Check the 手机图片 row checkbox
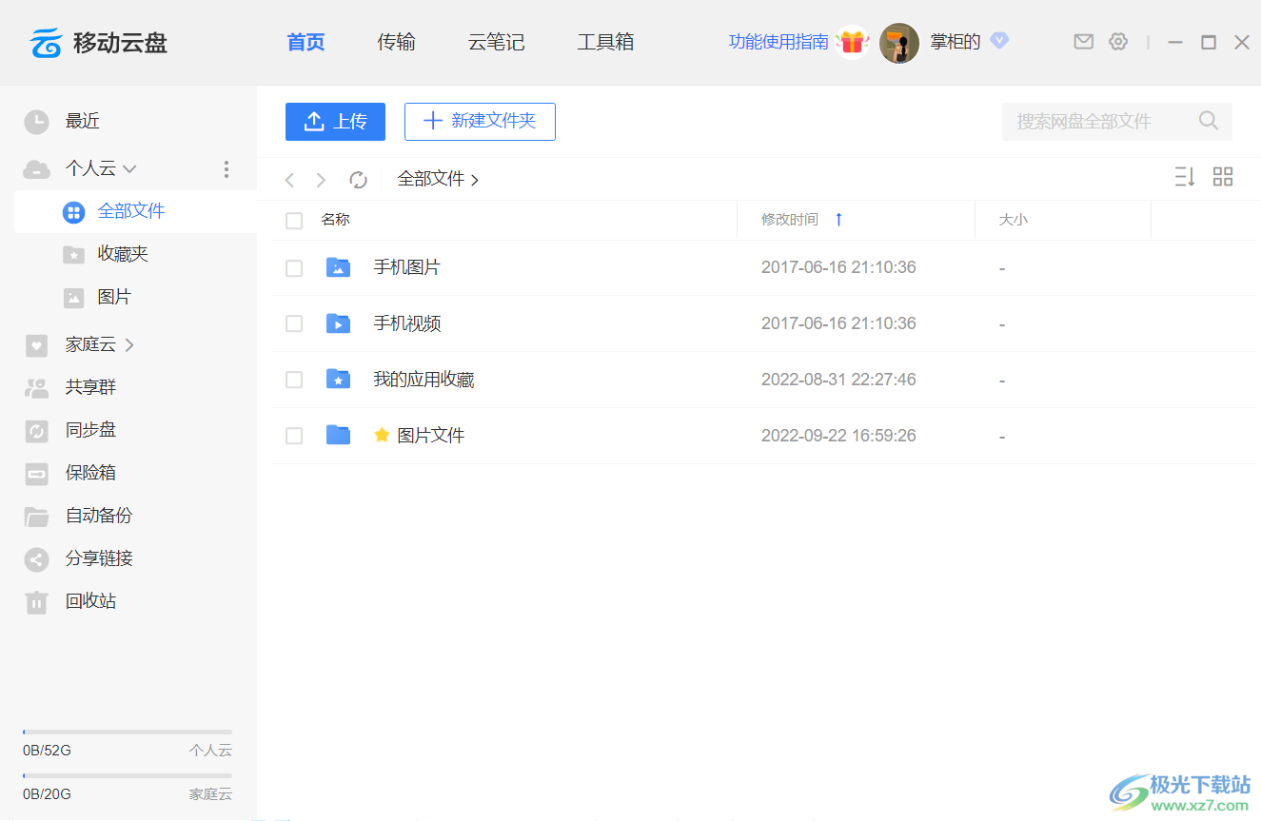This screenshot has width=1261, height=821. click(294, 268)
